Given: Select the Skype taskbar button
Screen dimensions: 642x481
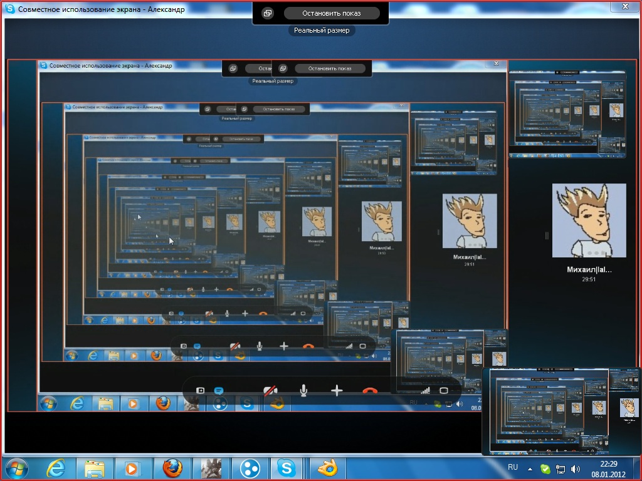Looking at the screenshot, I should tap(288, 468).
